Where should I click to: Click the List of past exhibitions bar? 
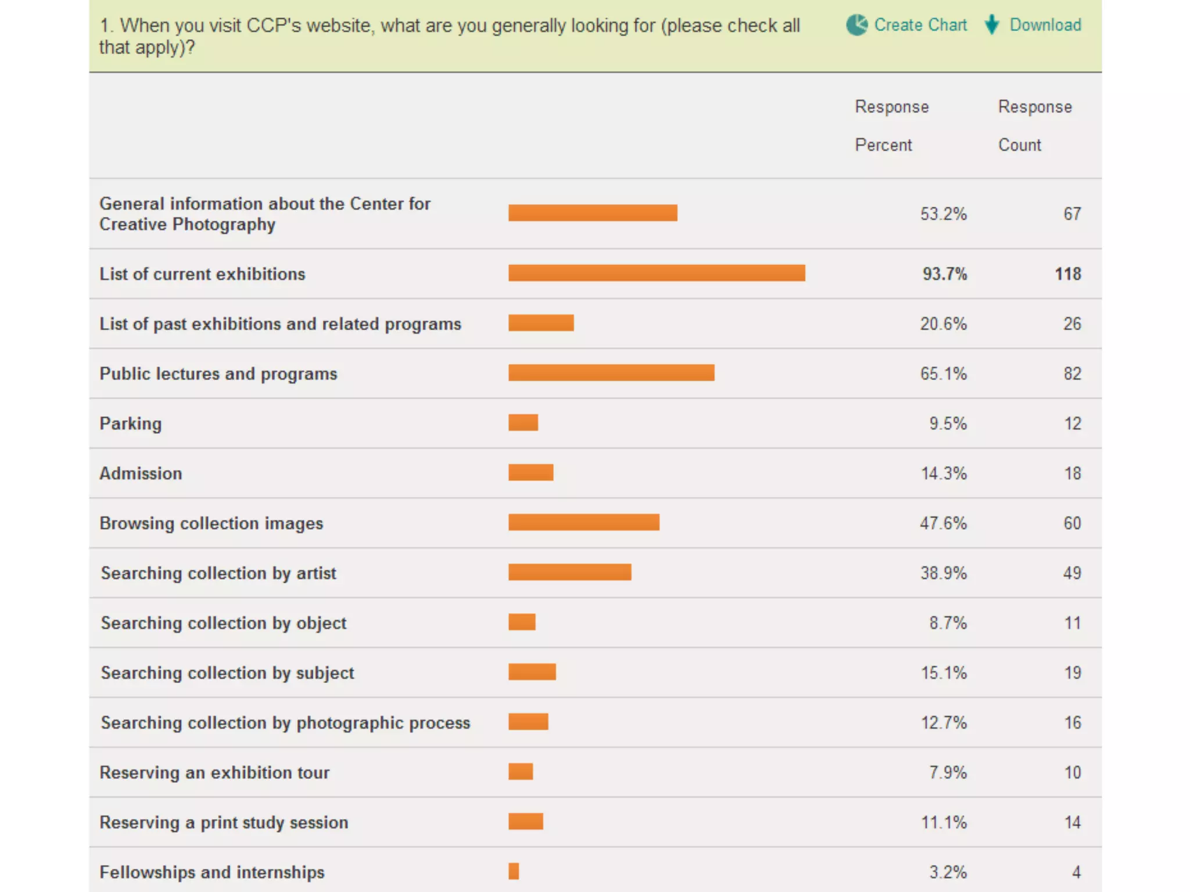pyautogui.click(x=541, y=323)
